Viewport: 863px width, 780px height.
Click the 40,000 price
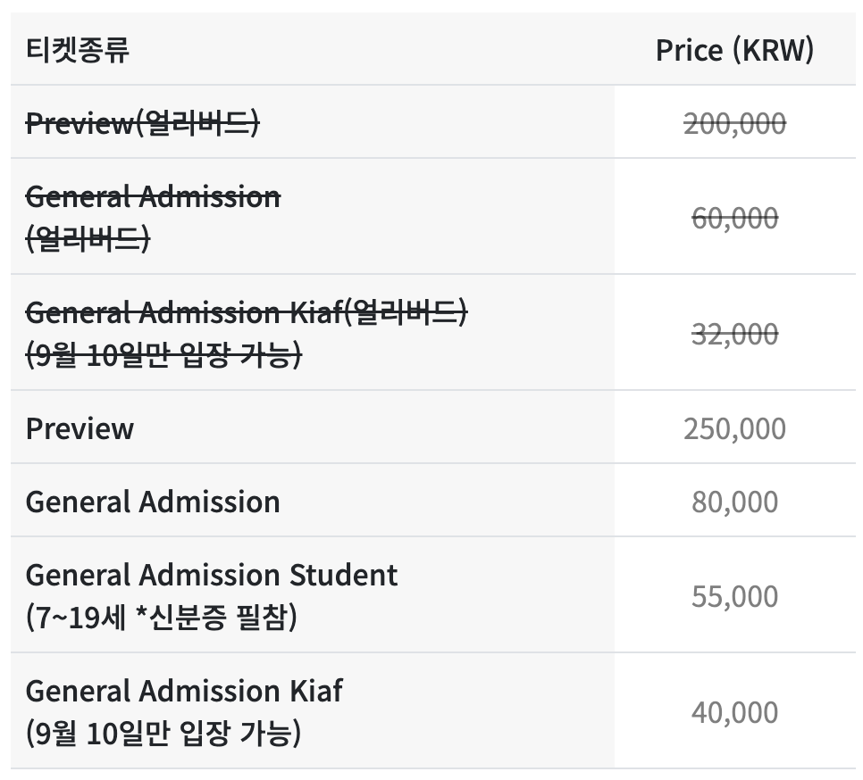tap(734, 711)
